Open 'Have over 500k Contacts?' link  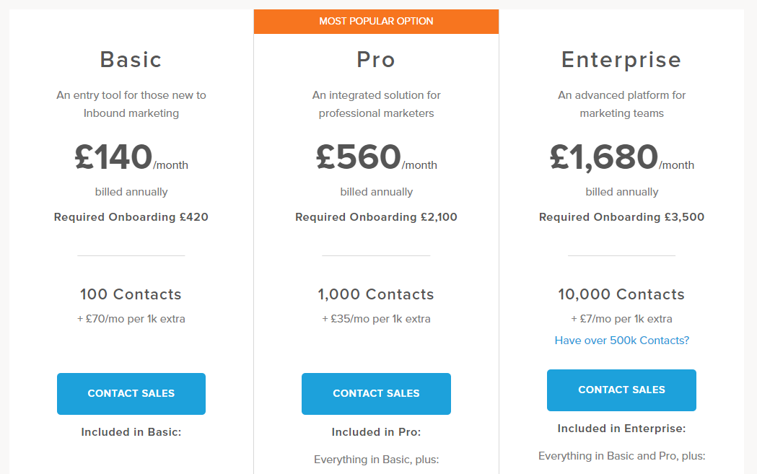(621, 340)
